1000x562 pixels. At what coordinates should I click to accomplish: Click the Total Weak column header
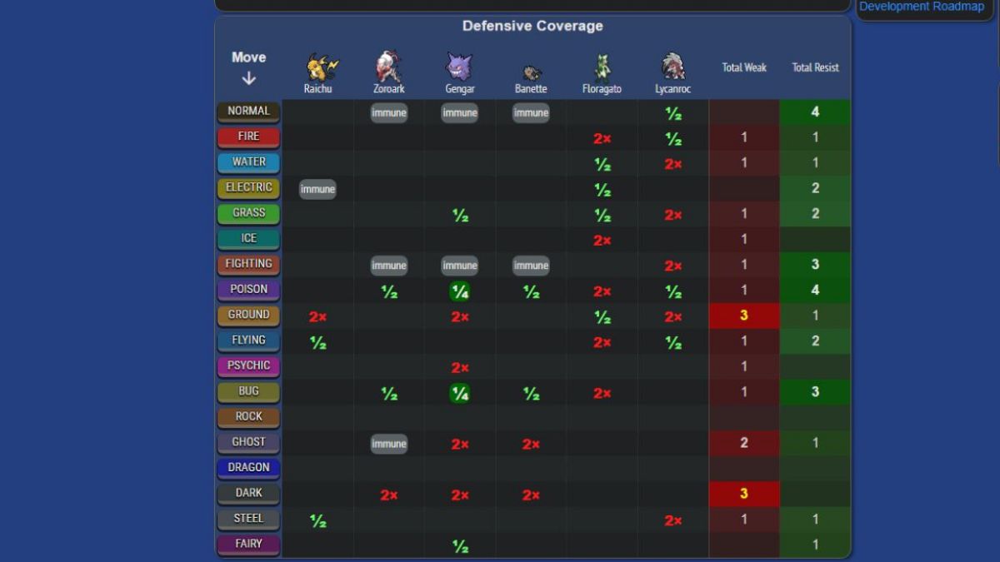(x=744, y=67)
